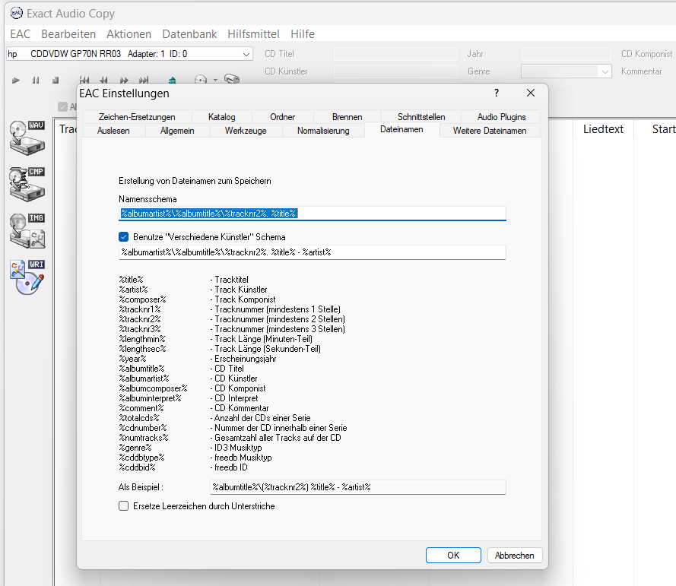Open the Aktionen menu
This screenshot has height=586, width=676.
tap(129, 34)
